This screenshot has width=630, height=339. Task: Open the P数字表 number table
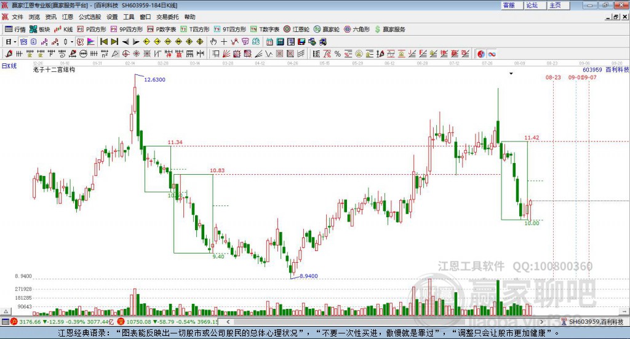(x=162, y=30)
